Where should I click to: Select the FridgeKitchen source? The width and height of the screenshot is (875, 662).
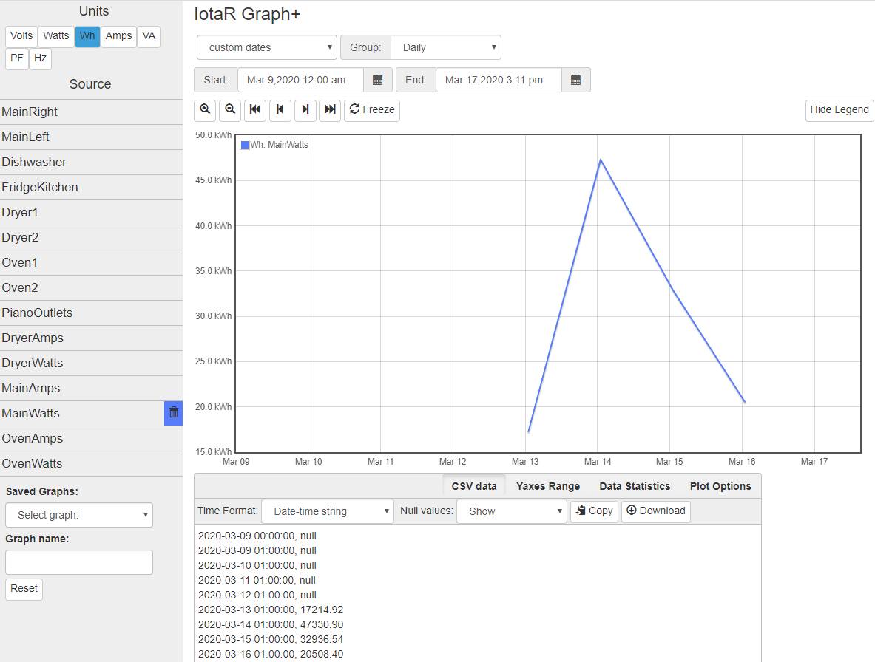tap(92, 187)
